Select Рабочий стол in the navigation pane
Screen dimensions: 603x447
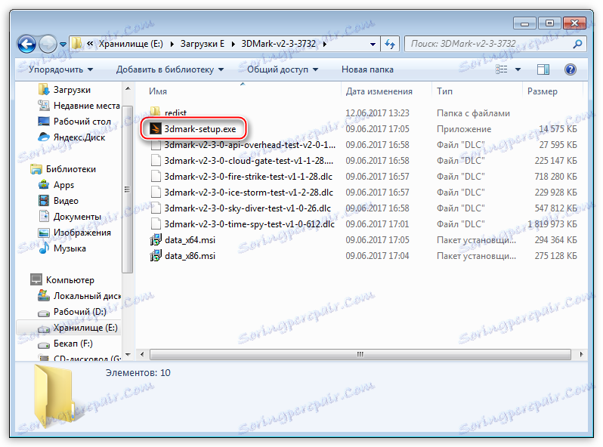(x=74, y=122)
